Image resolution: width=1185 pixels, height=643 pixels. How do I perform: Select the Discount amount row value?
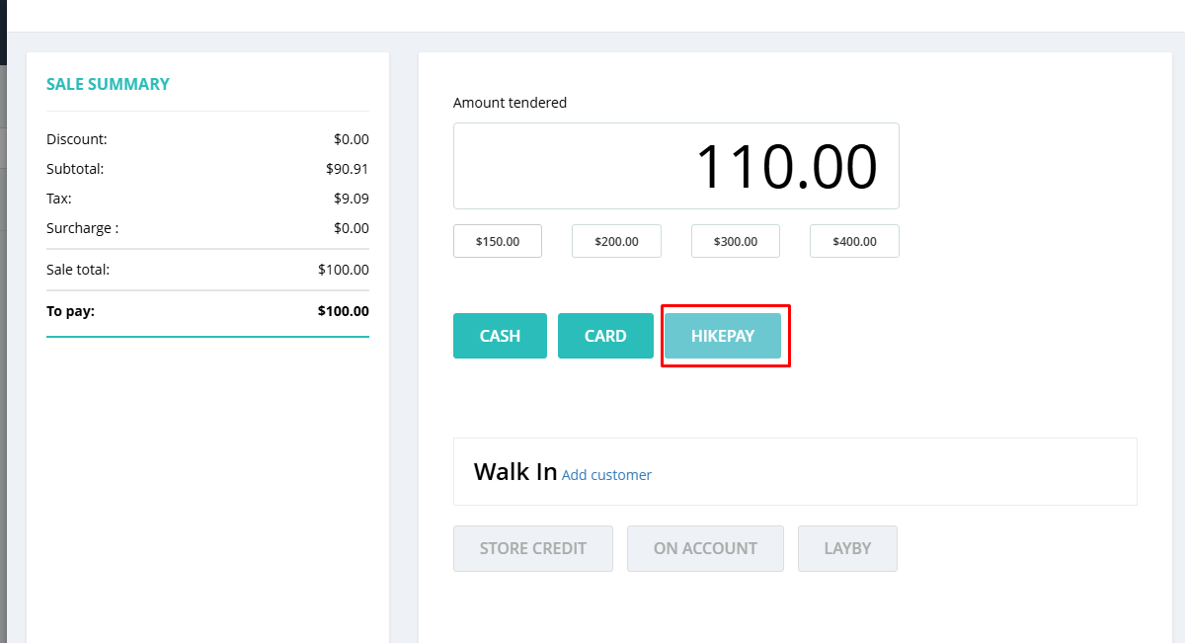pos(351,139)
